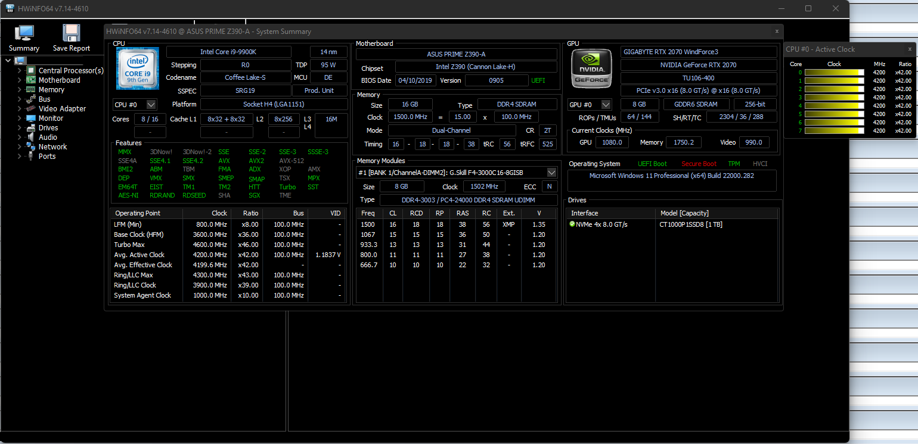
Task: Select the Monitor tree icon
Action: pyautogui.click(x=30, y=118)
